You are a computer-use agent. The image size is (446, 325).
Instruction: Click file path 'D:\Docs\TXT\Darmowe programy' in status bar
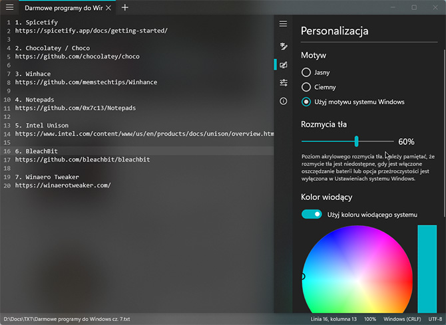point(67,319)
